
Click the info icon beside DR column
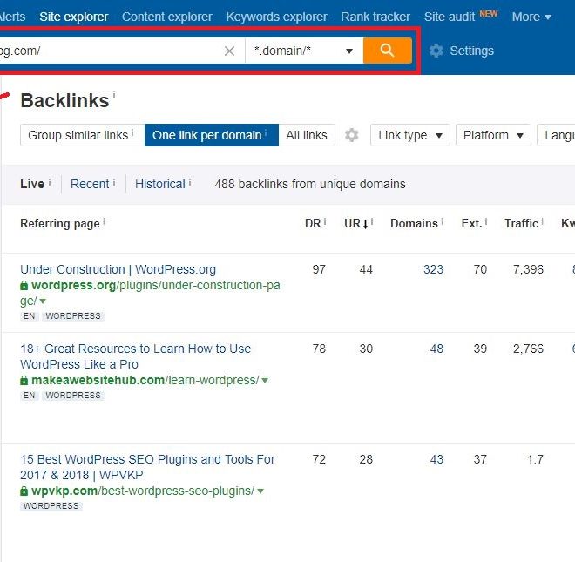point(325,221)
